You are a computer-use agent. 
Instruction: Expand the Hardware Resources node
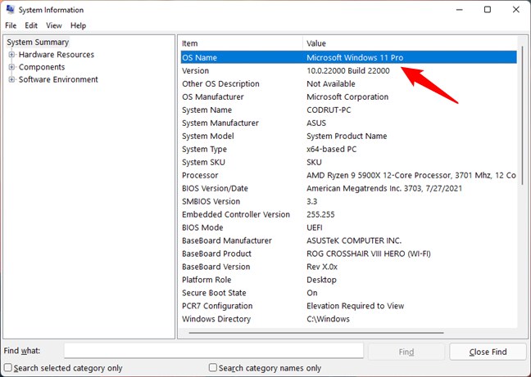click(x=11, y=55)
